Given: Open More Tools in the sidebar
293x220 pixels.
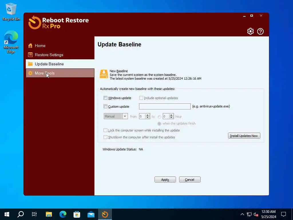Looking at the screenshot, I should pos(60,73).
